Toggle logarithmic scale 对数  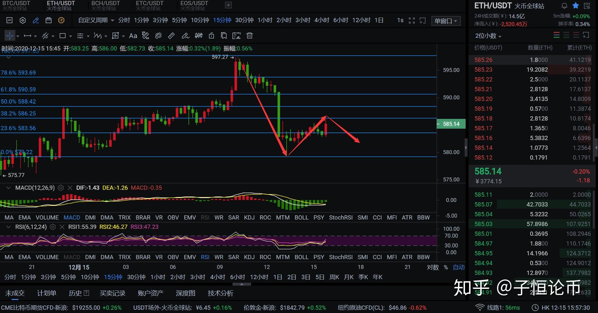pos(433,267)
